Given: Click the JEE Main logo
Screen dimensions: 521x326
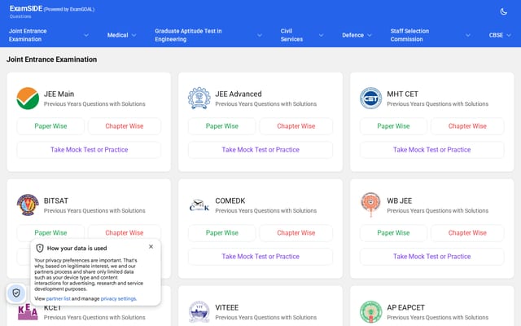Looking at the screenshot, I should (28, 99).
